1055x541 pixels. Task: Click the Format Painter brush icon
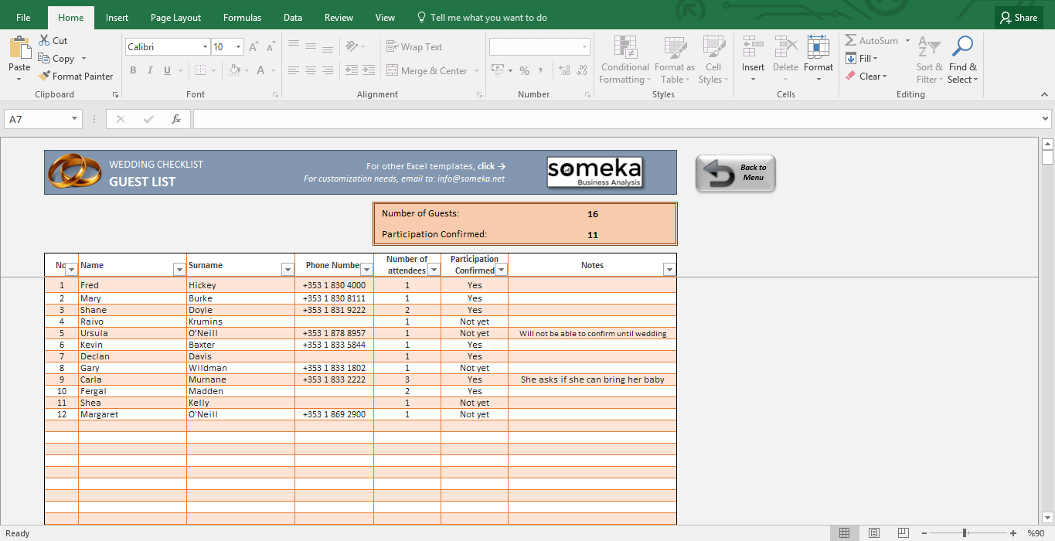pyautogui.click(x=44, y=77)
